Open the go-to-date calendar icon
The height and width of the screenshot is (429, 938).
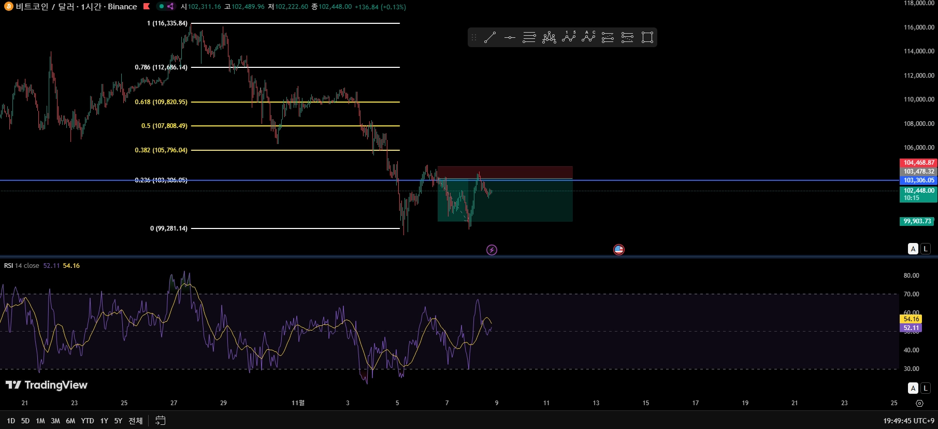click(x=161, y=421)
